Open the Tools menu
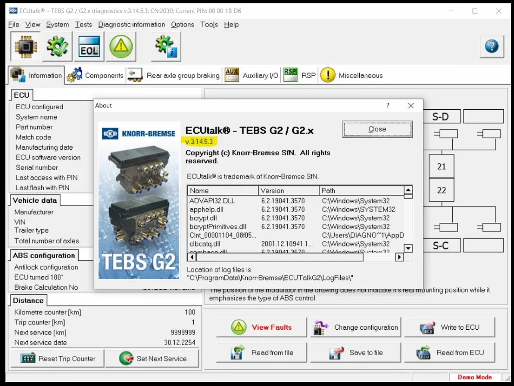Image resolution: width=514 pixels, height=386 pixels. 209,25
